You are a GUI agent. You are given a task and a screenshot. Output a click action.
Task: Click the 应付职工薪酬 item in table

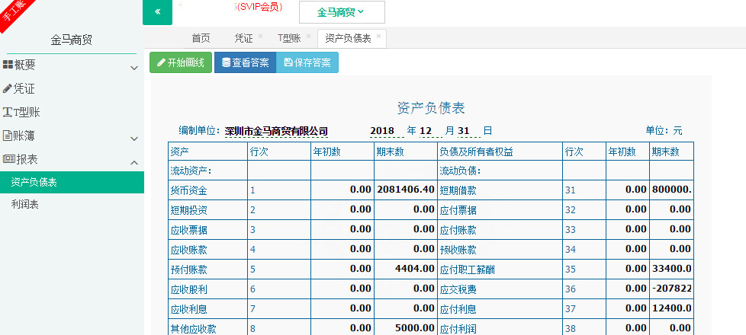point(468,270)
